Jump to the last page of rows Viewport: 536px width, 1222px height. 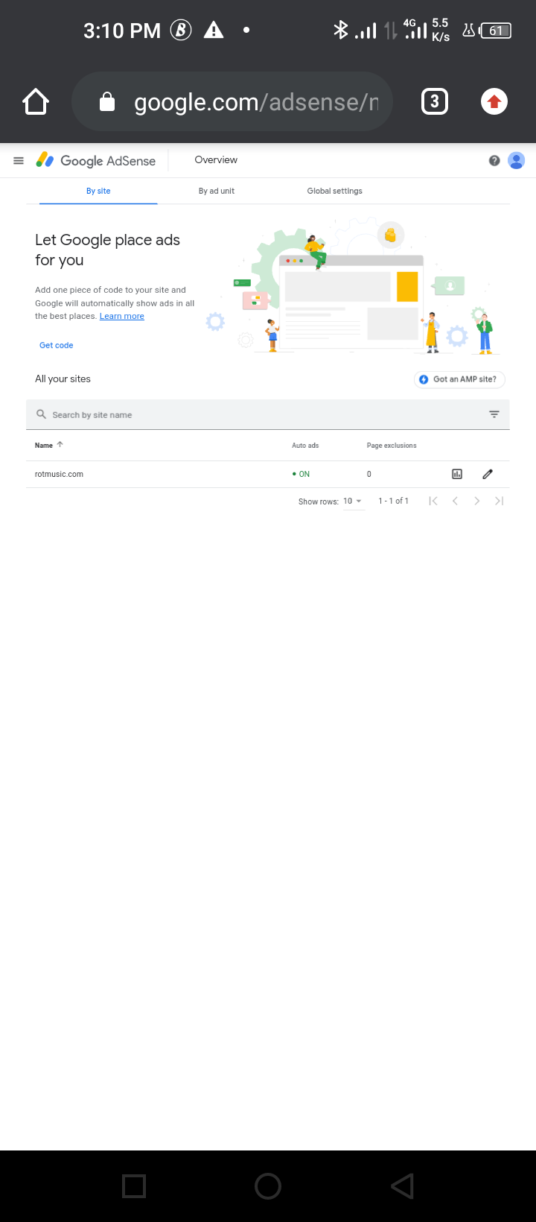(500, 501)
